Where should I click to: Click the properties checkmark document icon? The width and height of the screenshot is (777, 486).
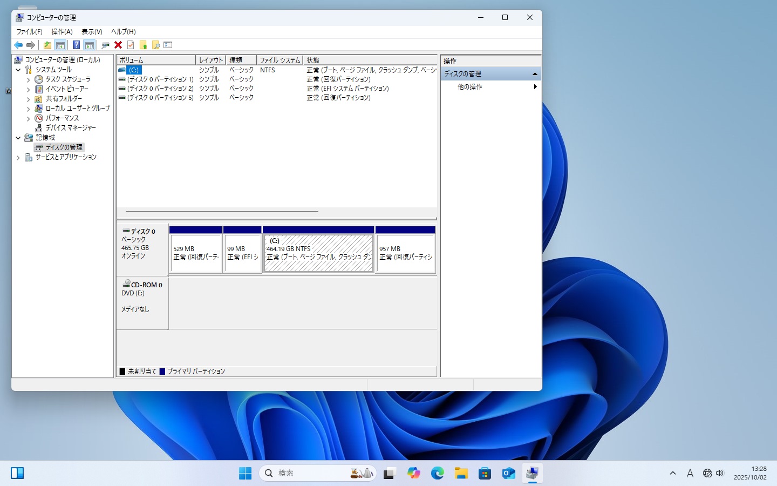click(131, 45)
